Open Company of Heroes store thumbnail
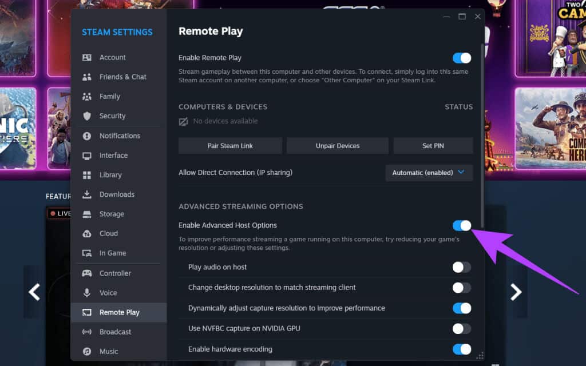Viewport: 586px width, 366px height. coord(550,128)
